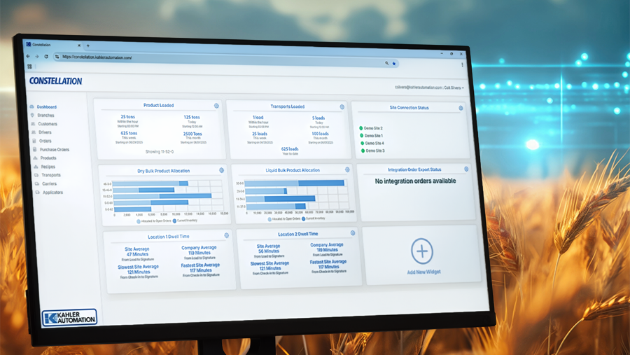Click 'Current Inventory' legend in Liquid Bulk chart
630x355 pixels.
314,218
